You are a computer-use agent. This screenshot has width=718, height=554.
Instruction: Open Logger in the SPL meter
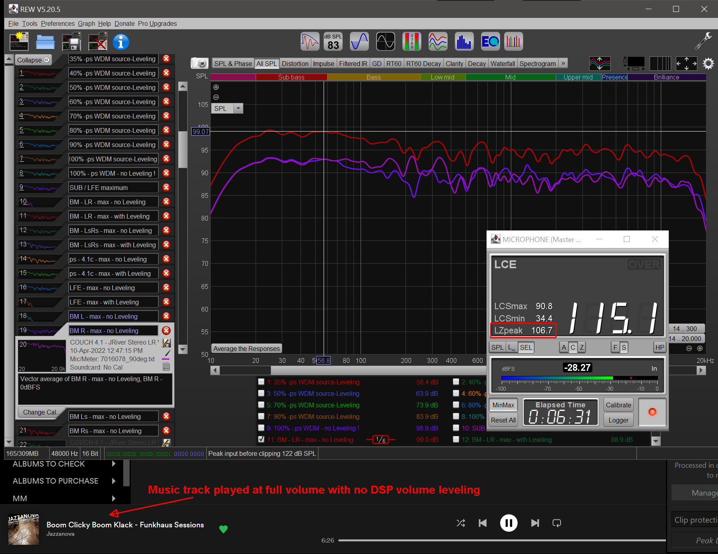[619, 420]
